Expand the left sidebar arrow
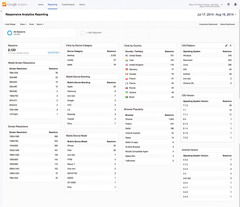The width and height of the screenshot is (240, 207). click(2, 12)
